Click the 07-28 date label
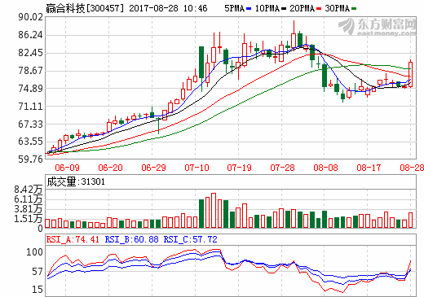 (x=282, y=168)
